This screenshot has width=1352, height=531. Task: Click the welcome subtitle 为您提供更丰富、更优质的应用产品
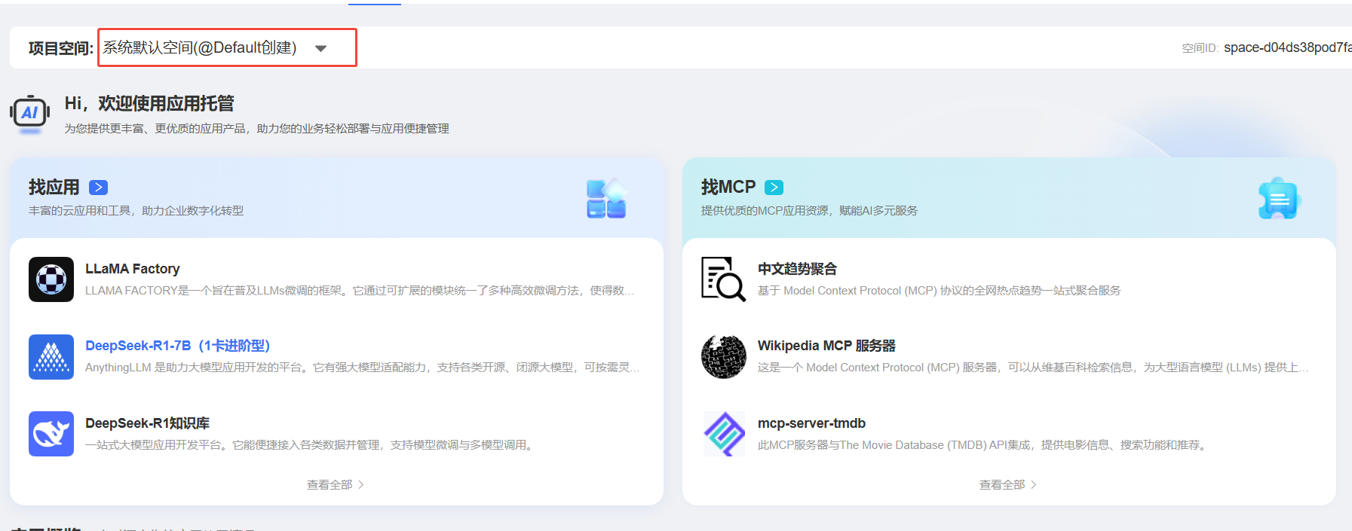coord(256,129)
